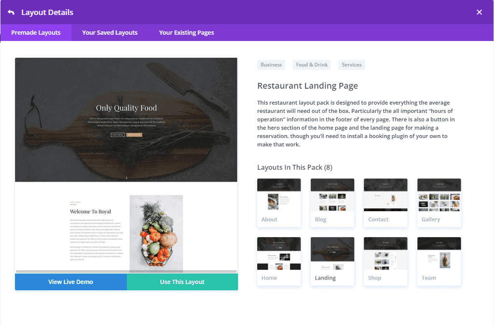The height and width of the screenshot is (325, 494).
Task: Click the horizontal scrollbar under the preview
Action: coord(126,271)
